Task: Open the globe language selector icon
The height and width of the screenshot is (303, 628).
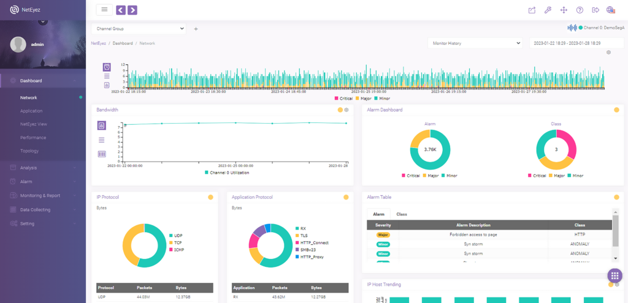Action: tap(611, 10)
